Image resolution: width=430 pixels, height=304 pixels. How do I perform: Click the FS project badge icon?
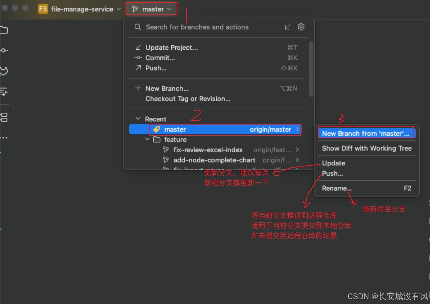(x=43, y=9)
